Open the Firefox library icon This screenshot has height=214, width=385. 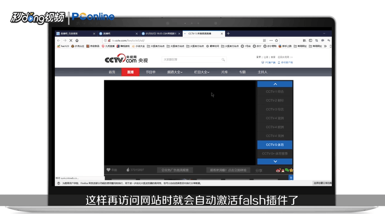pos(304,41)
